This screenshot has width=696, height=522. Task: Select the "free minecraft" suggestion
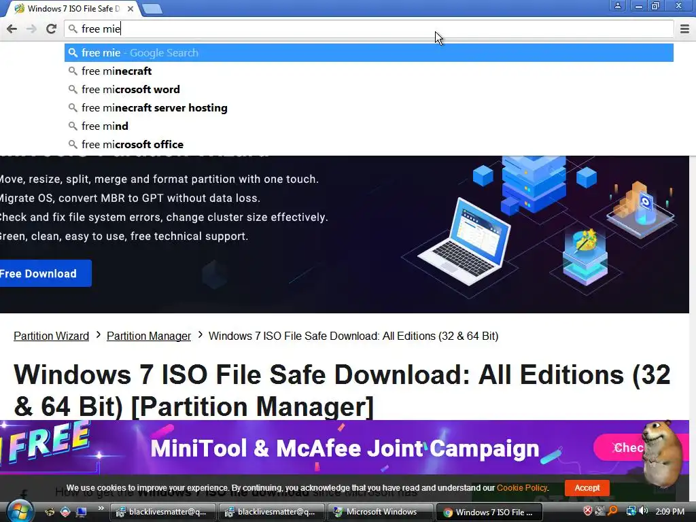click(368, 71)
